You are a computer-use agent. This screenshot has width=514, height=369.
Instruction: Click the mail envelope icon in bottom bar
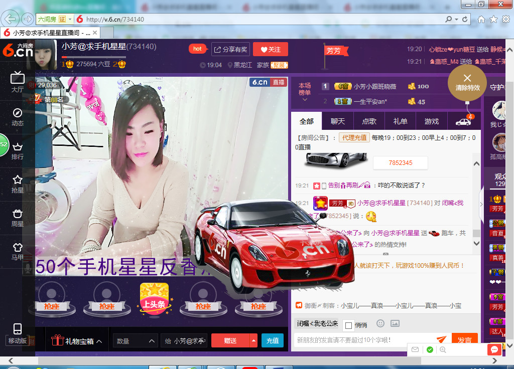pos(415,349)
